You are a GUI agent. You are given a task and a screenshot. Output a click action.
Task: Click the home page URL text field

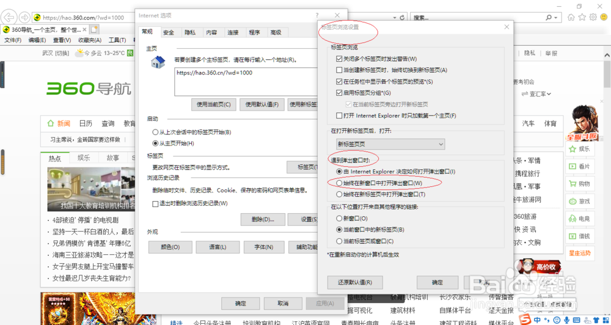247,81
